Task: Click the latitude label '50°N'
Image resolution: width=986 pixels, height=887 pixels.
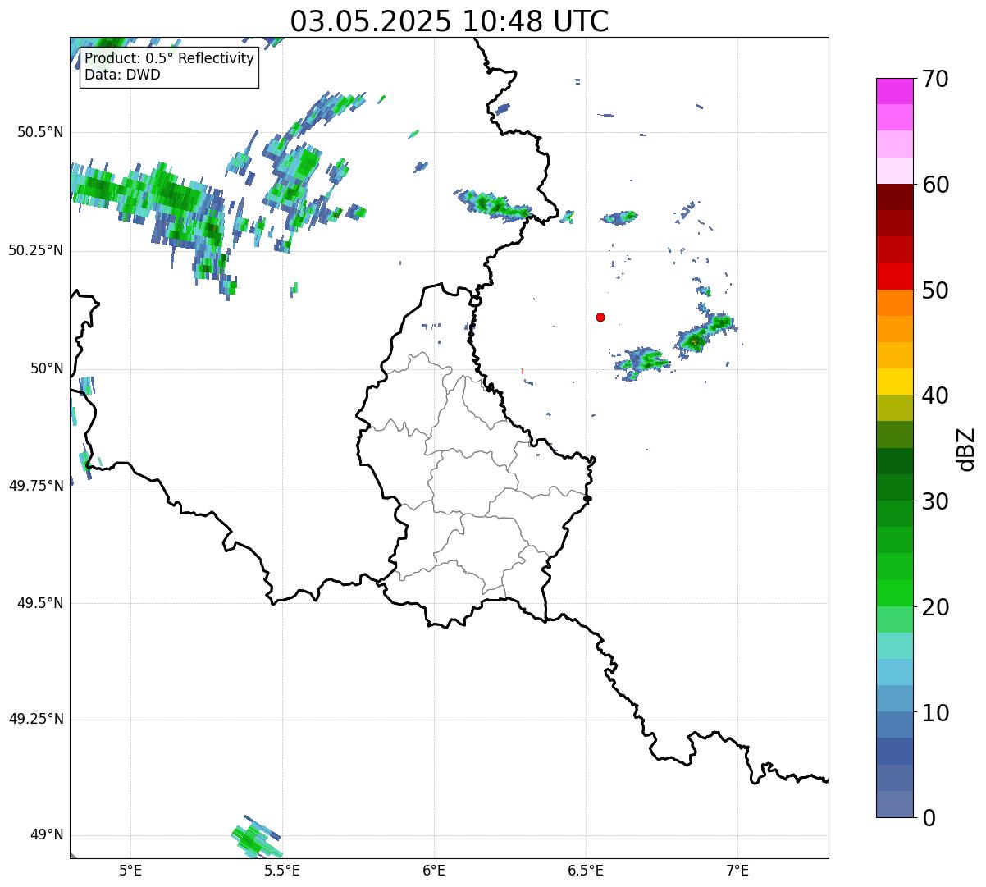Action: [47, 368]
